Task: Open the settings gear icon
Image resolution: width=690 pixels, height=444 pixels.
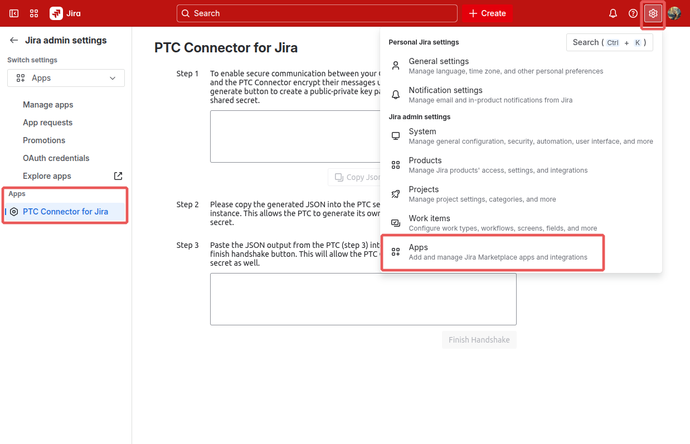Action: [x=653, y=13]
